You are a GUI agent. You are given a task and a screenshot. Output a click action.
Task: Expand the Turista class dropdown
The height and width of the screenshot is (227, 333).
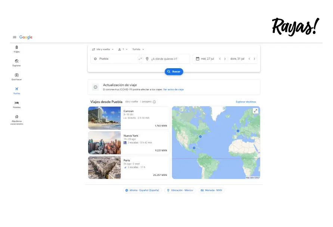[138, 49]
